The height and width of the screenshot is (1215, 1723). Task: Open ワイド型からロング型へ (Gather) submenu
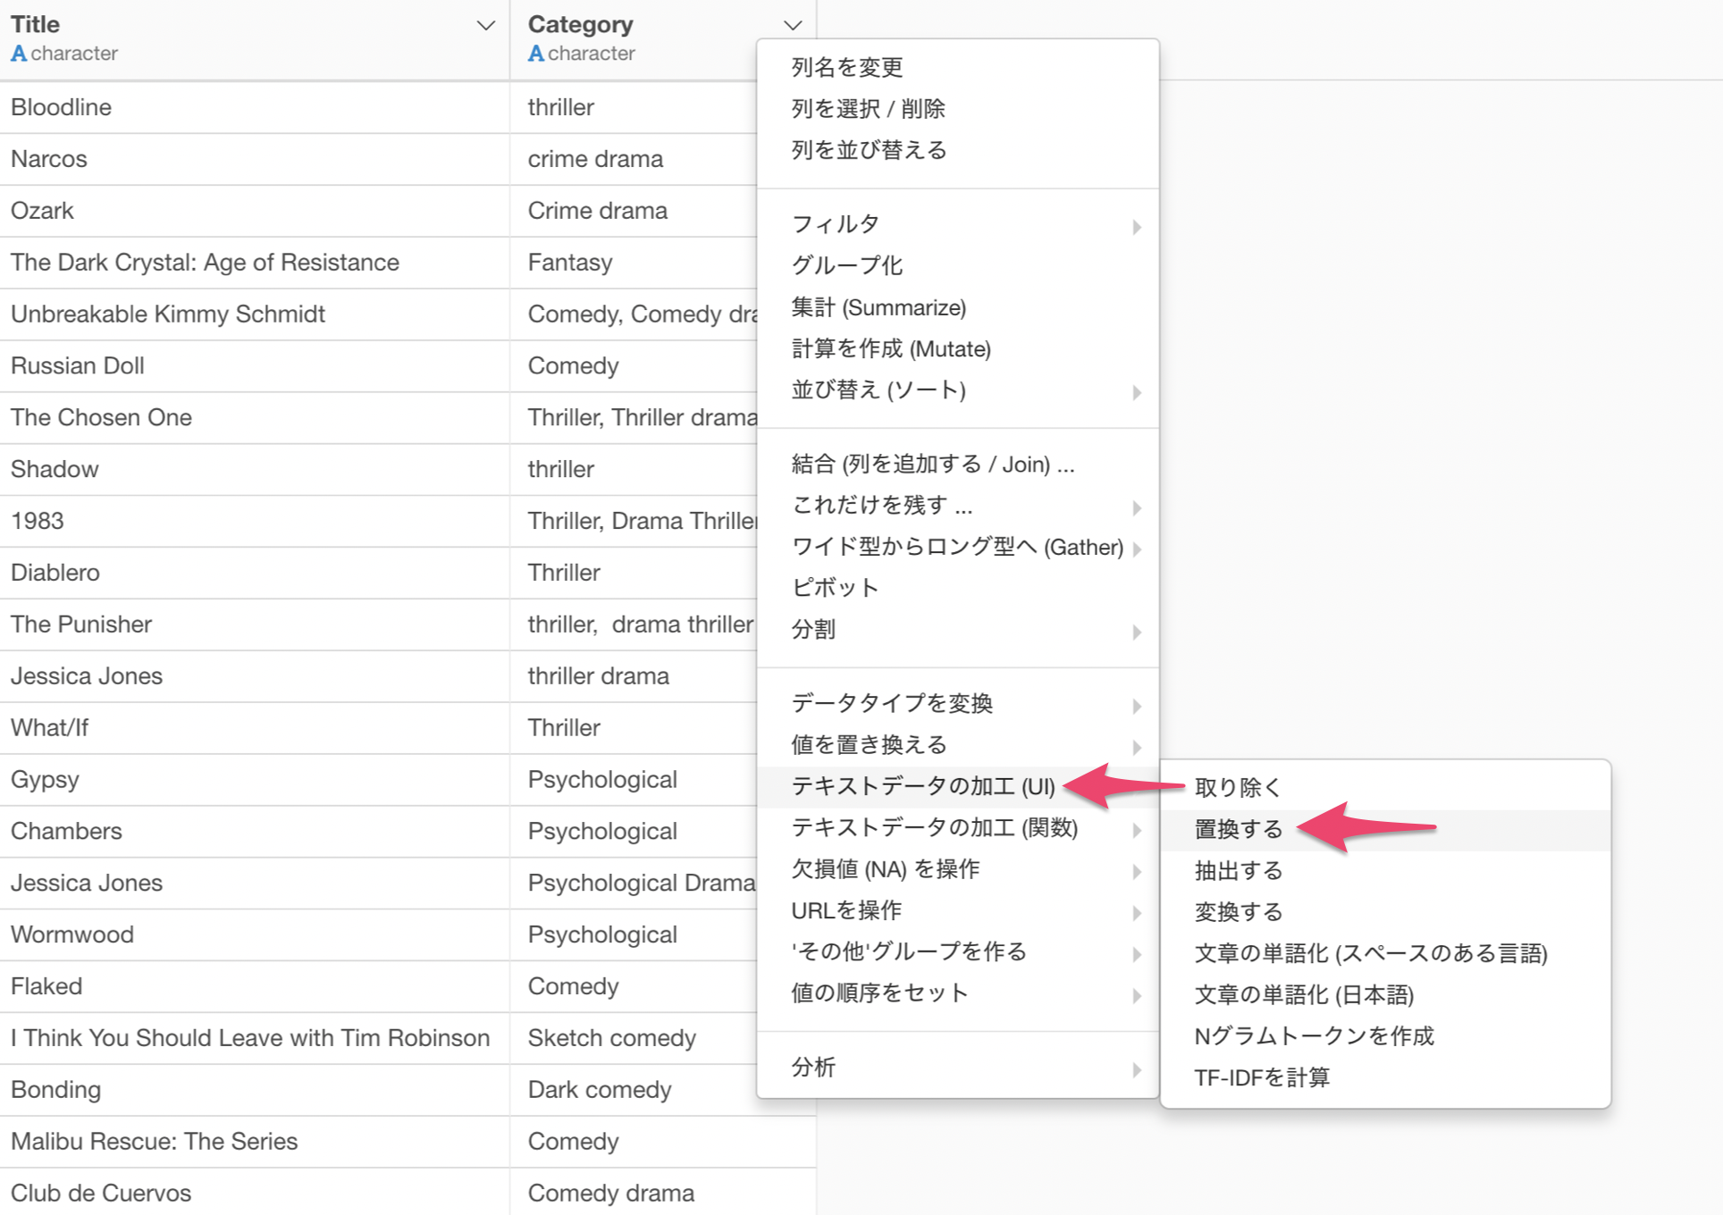tap(958, 547)
